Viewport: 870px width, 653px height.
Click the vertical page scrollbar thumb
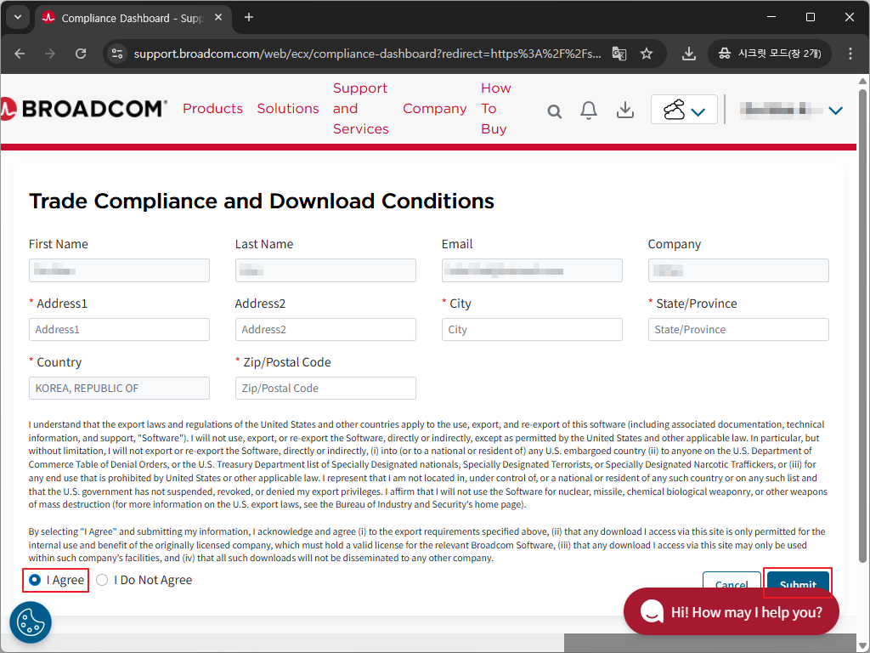[x=862, y=325]
